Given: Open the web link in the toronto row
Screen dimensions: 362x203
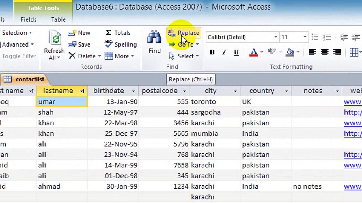Looking at the screenshot, I should point(353,102).
